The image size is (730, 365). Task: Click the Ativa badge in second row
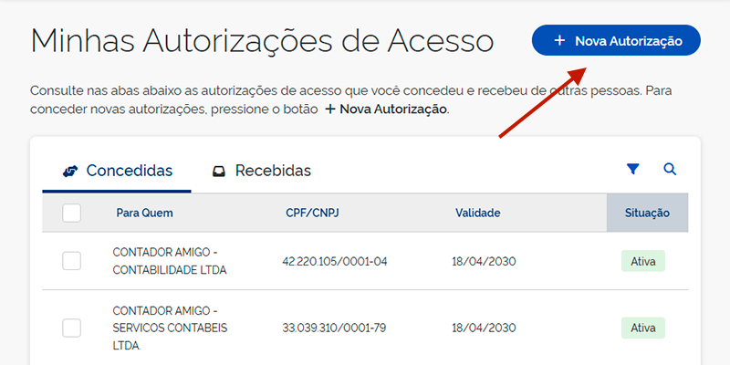[x=643, y=328]
